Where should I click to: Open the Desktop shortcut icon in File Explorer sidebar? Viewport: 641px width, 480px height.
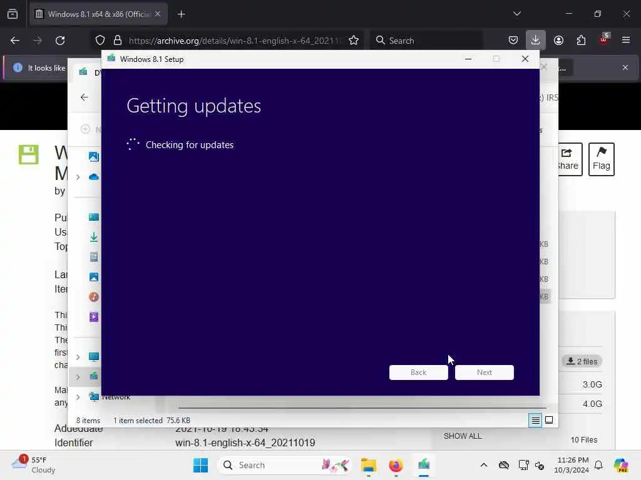[x=94, y=217]
